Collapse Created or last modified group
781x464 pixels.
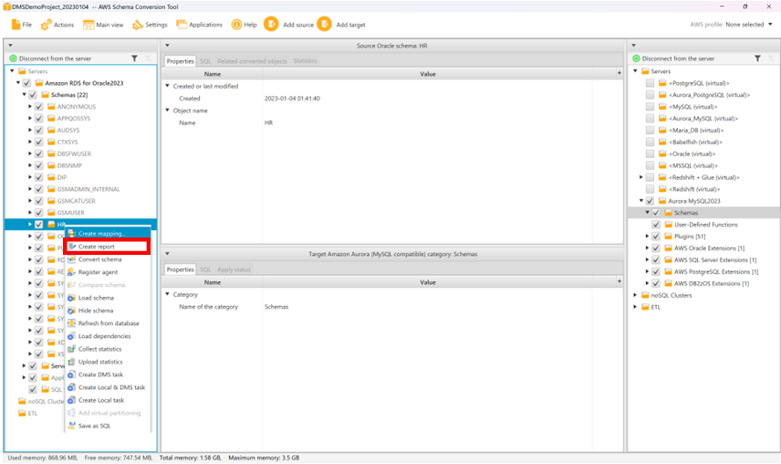click(x=167, y=86)
